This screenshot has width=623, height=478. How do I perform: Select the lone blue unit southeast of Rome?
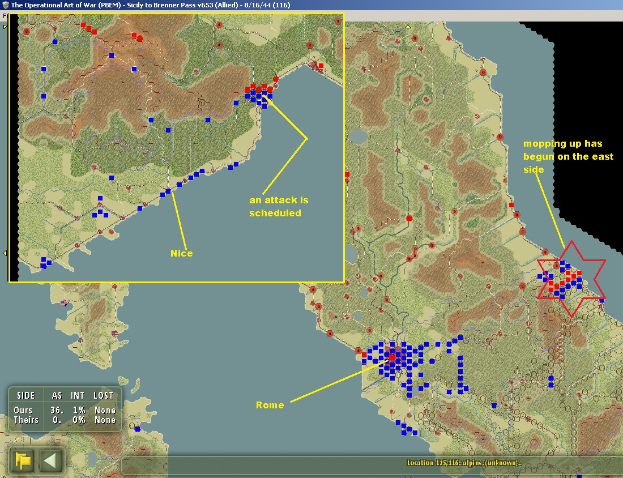click(x=494, y=406)
